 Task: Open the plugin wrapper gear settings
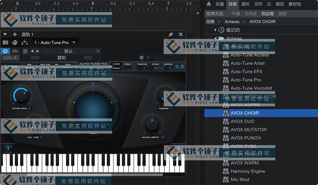142,58
